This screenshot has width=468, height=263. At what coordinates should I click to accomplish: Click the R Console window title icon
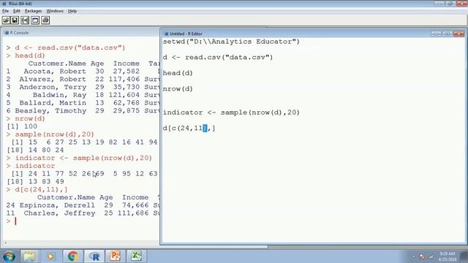tap(7, 33)
